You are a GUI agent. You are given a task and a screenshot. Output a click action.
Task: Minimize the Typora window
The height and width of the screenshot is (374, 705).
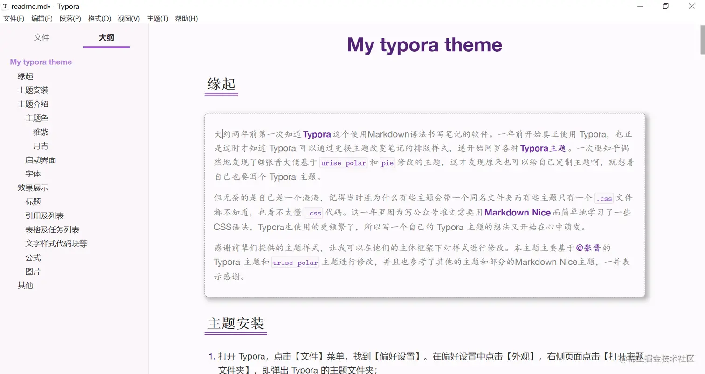click(x=639, y=7)
